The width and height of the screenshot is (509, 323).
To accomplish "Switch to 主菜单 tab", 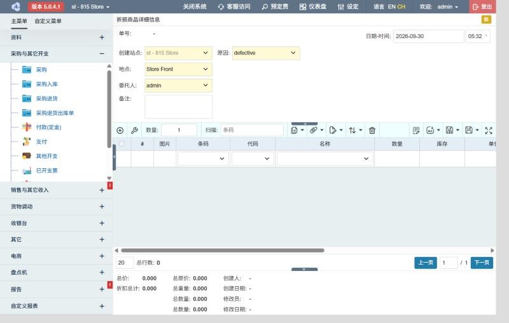I will coord(19,21).
